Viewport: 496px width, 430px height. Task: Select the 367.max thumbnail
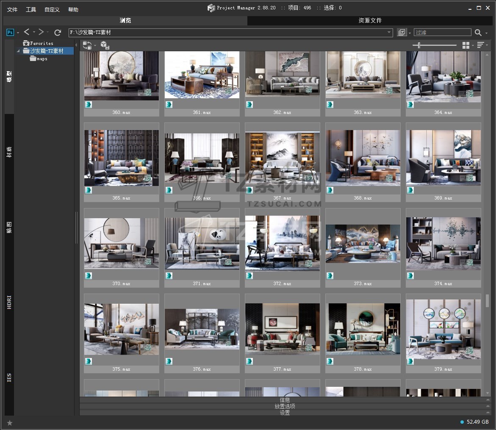click(x=282, y=158)
